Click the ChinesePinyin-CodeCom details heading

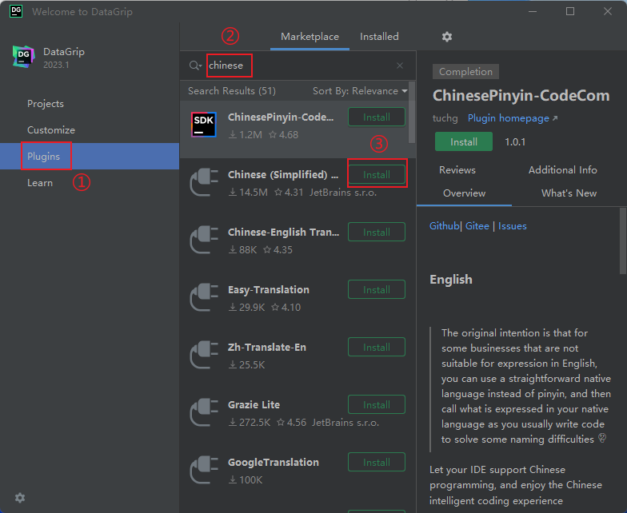point(521,96)
